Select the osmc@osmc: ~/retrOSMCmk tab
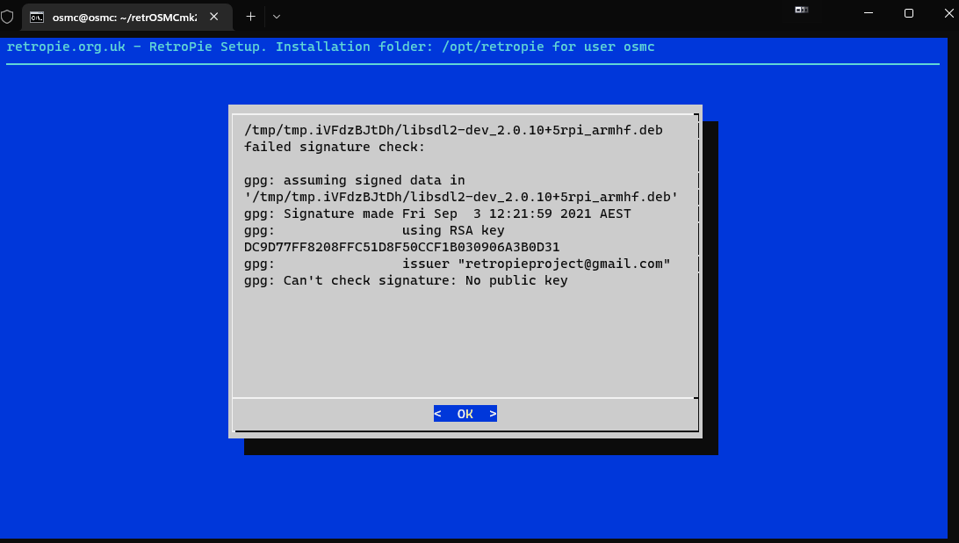The width and height of the screenshot is (959, 543). point(127,18)
